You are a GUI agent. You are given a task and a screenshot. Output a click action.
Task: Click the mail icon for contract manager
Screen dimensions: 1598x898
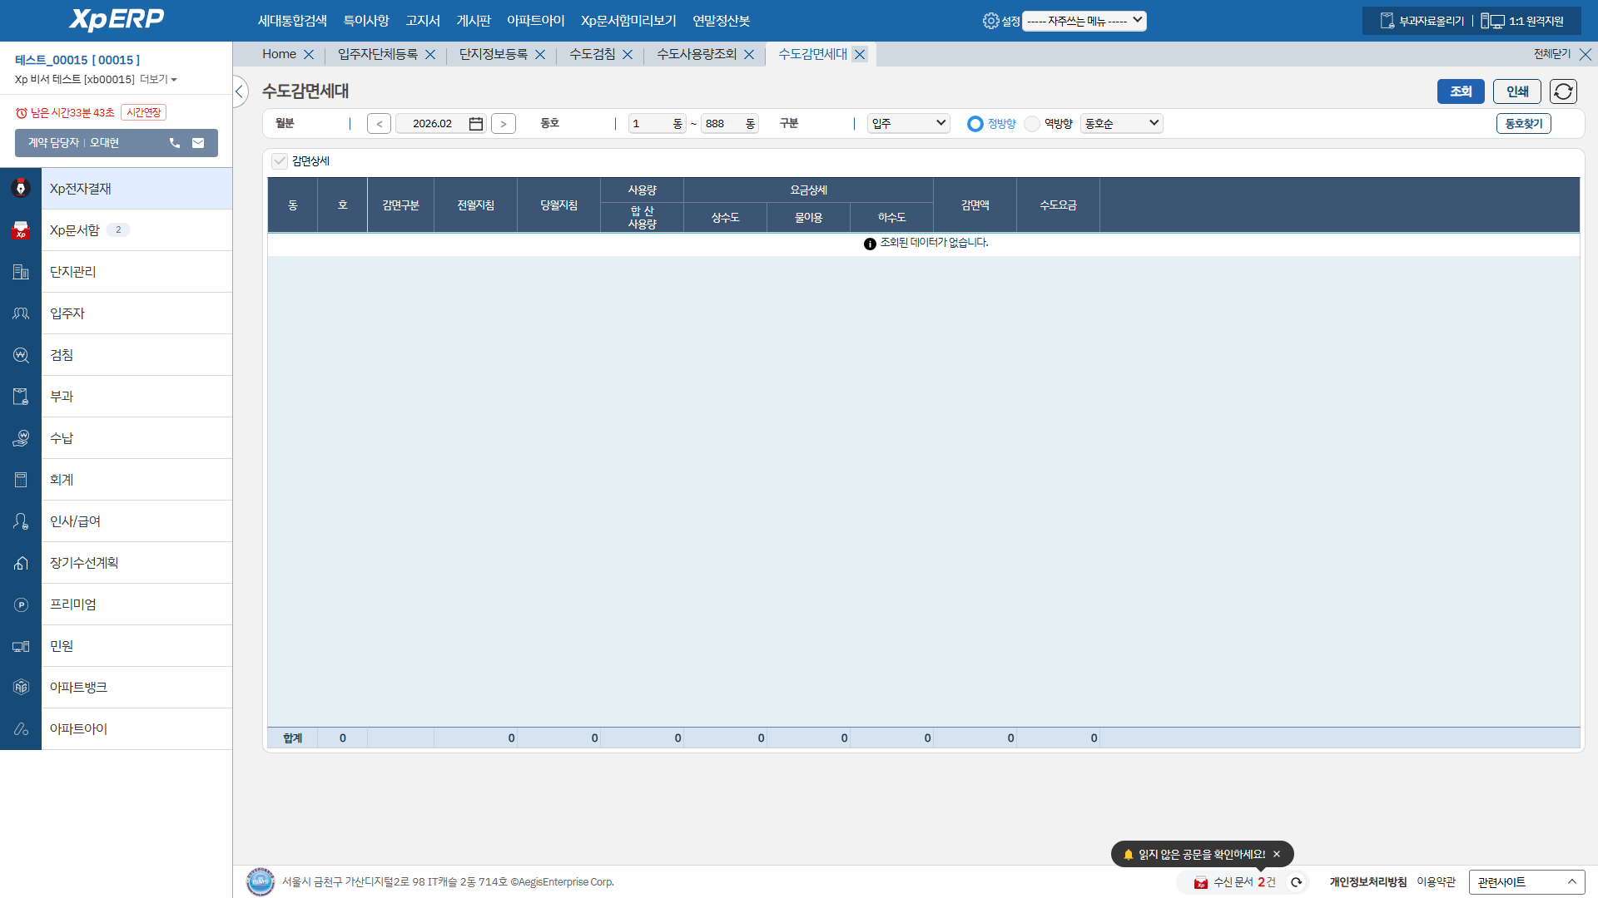(x=198, y=143)
